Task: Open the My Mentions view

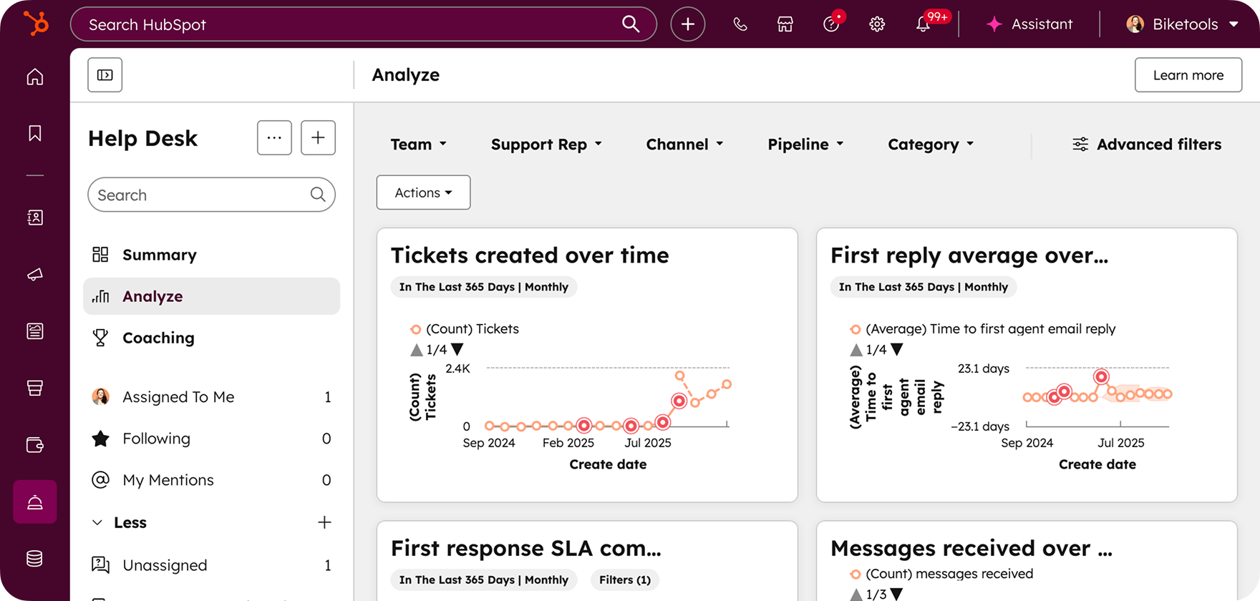Action: (x=211, y=480)
